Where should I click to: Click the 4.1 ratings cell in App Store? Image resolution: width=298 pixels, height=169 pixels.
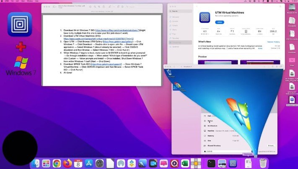(x=205, y=32)
